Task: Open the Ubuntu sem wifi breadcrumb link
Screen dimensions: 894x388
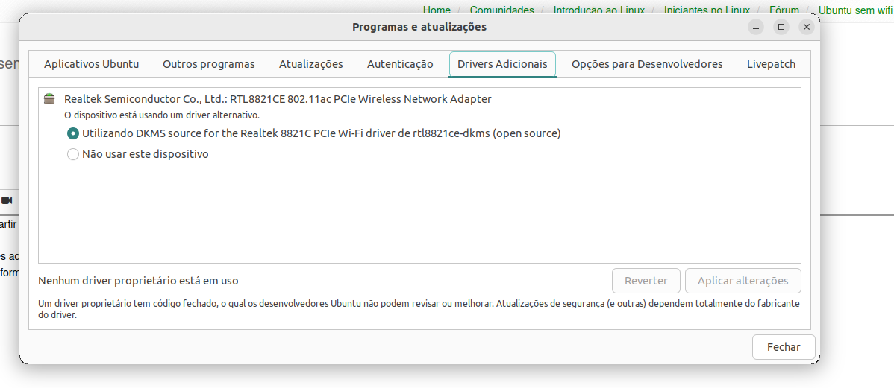Action: (x=855, y=10)
